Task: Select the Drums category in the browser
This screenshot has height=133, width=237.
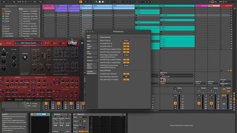Action: (7, 31)
